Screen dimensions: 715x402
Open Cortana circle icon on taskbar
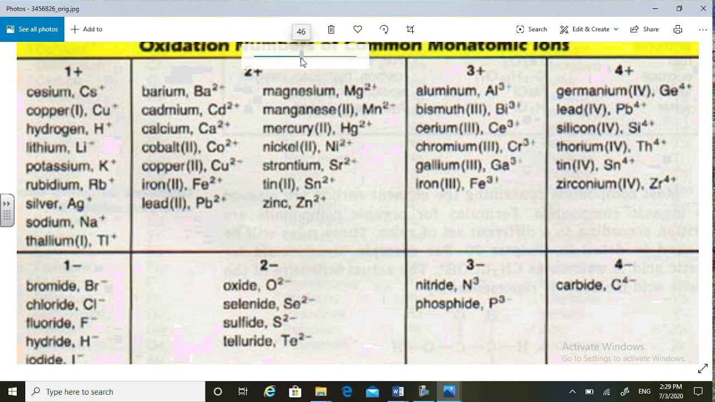(x=218, y=391)
